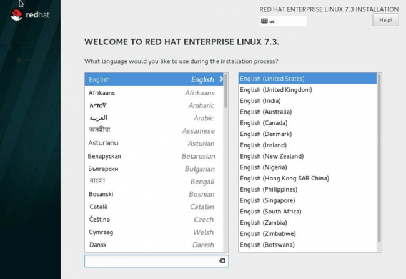Viewport: 406px width, 279px height.
Task: Choose English (United Kingdom) locale
Action: [307, 89]
